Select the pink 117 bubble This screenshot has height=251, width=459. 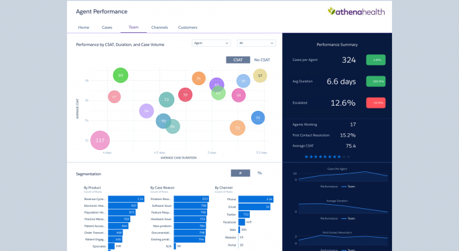coord(100,141)
